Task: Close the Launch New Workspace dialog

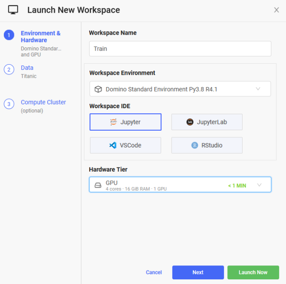Action: coord(277,10)
